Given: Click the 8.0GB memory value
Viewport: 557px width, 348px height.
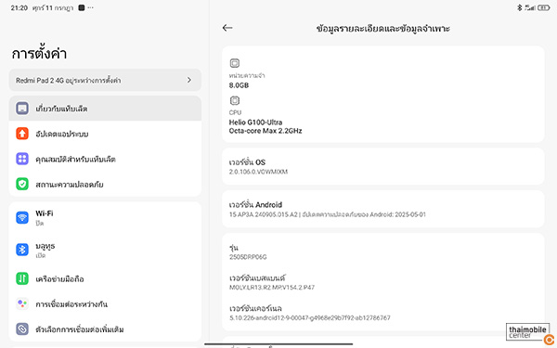Looking at the screenshot, I should click(x=239, y=85).
